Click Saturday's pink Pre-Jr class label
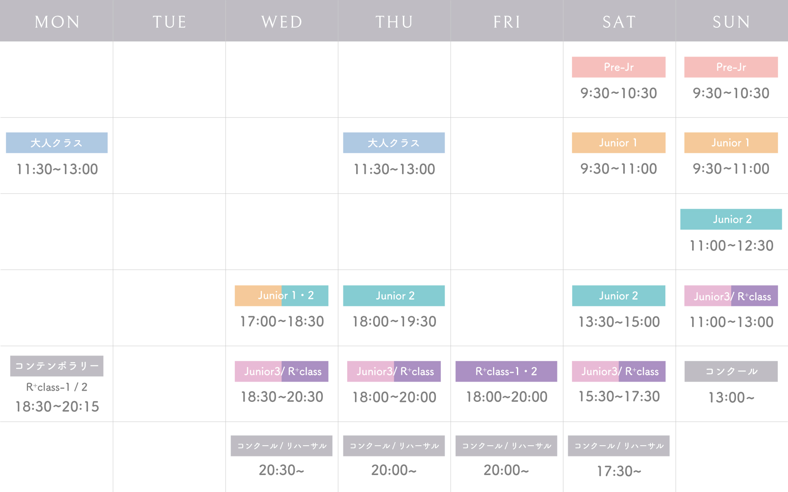Image resolution: width=788 pixels, height=492 pixels. (x=619, y=67)
